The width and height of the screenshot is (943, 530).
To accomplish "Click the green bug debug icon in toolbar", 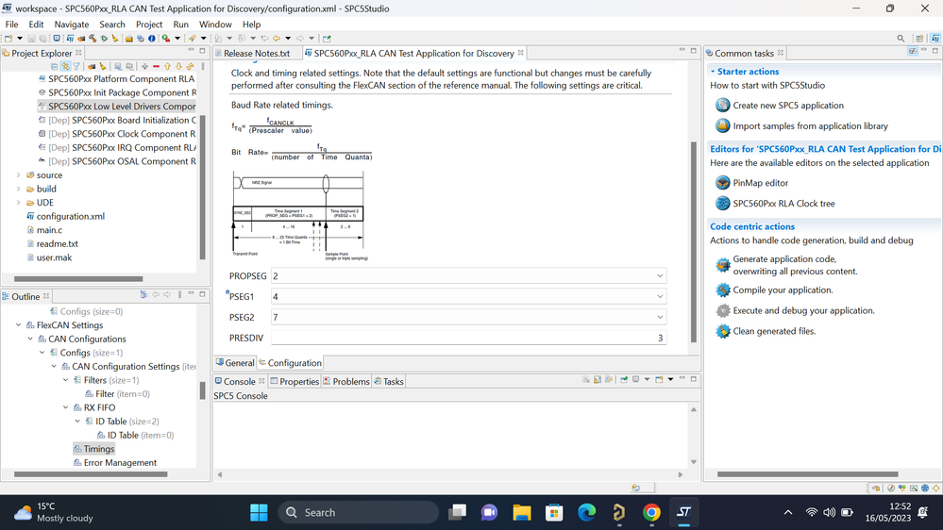I will [x=105, y=39].
